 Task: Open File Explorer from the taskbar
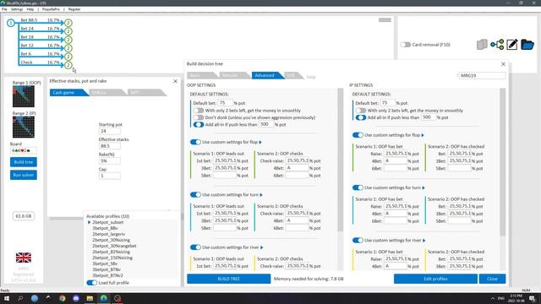[90, 298]
